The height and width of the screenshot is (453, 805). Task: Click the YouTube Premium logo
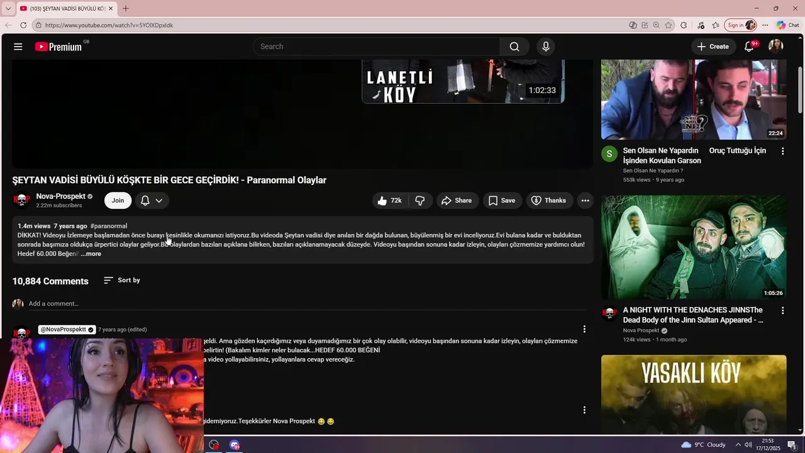click(x=58, y=47)
